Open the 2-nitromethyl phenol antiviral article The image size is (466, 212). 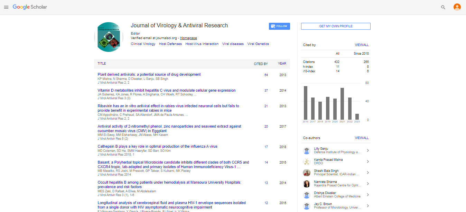(169, 129)
